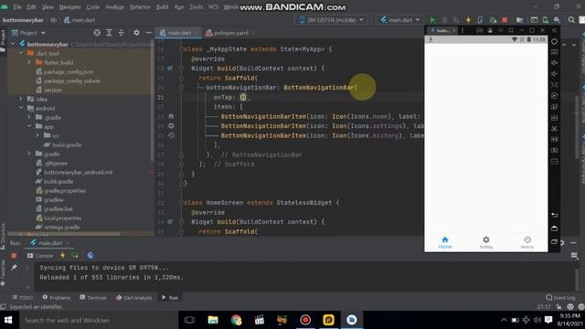585x329 pixels.
Task: Expand flutter_build folder
Action: point(29,62)
